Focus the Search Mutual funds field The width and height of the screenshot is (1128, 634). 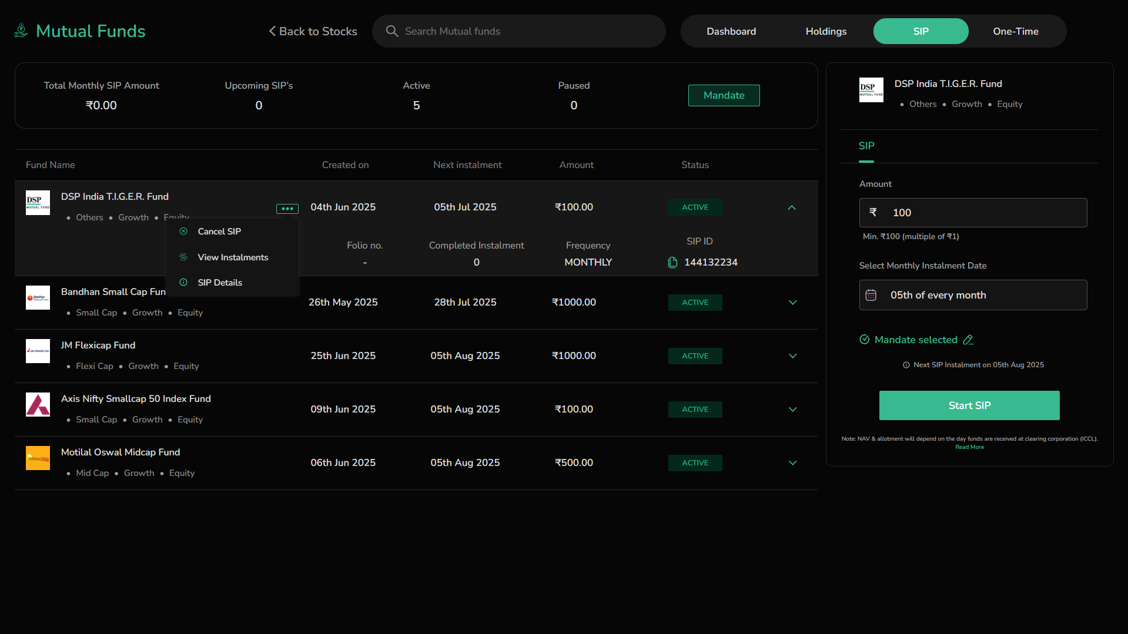point(519,31)
